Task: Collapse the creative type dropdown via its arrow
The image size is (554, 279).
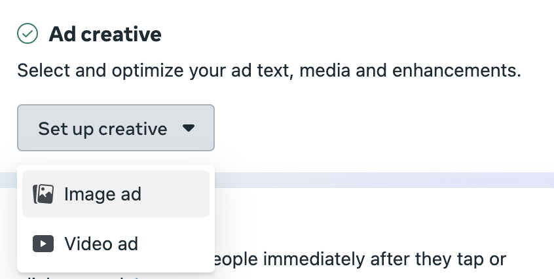Action: (x=189, y=128)
